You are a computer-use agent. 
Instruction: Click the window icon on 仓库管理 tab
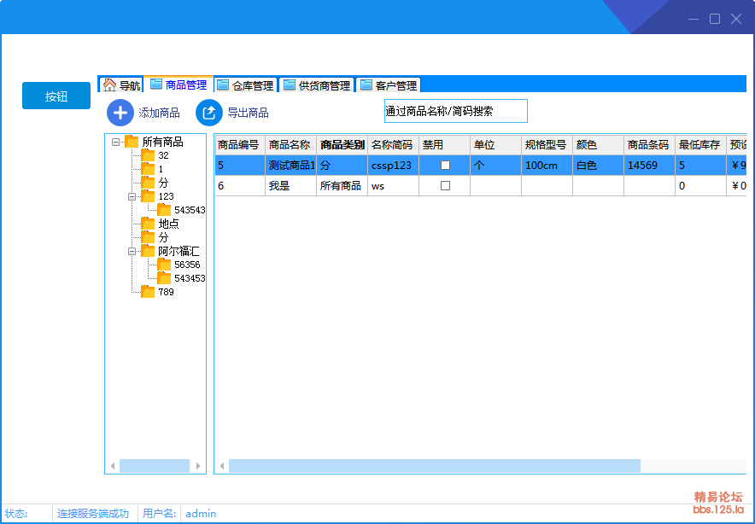click(222, 85)
